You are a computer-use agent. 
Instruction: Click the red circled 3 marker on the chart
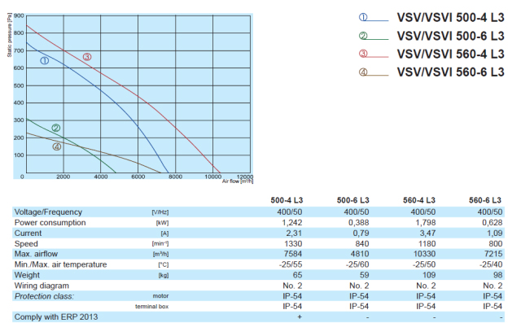pos(87,57)
